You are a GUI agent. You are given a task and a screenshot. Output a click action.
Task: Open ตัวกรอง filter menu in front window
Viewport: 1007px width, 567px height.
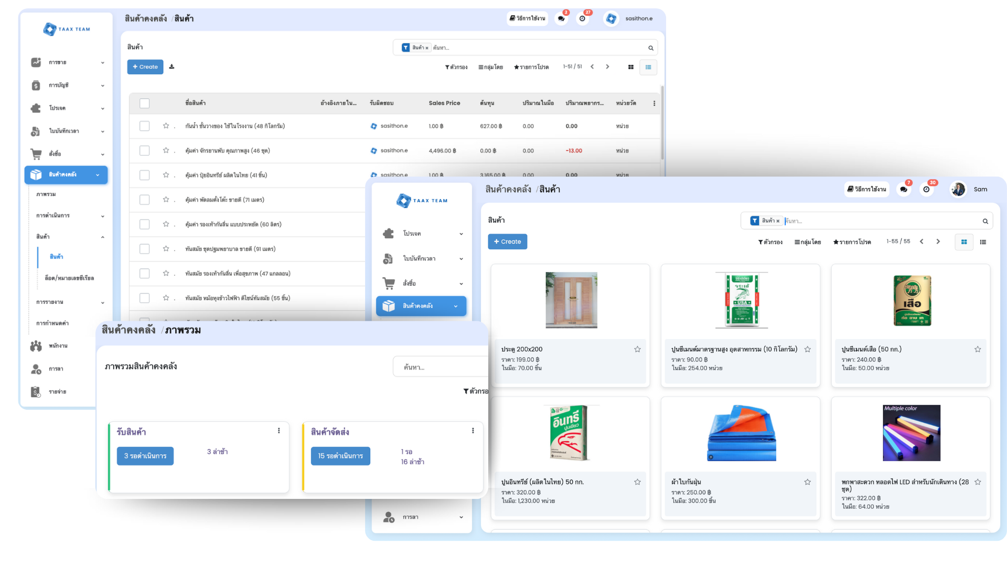770,242
